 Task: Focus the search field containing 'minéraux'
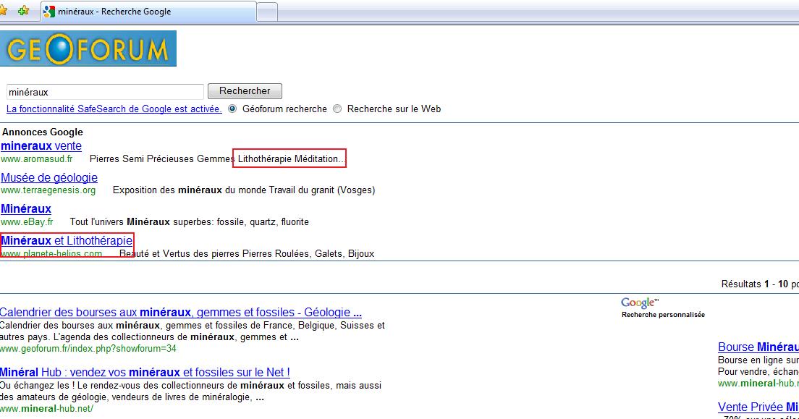pyautogui.click(x=105, y=92)
